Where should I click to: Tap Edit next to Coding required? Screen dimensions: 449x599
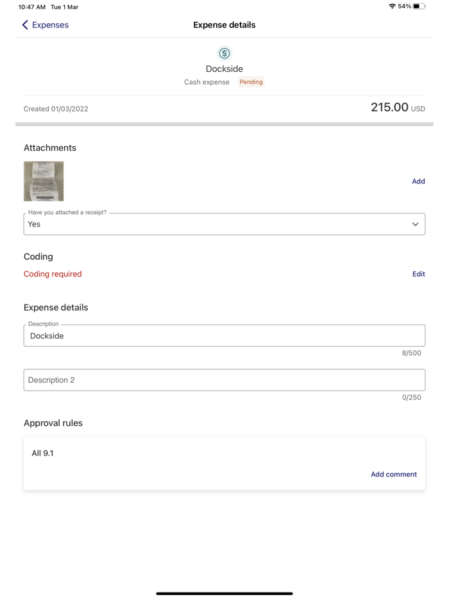pyautogui.click(x=418, y=274)
